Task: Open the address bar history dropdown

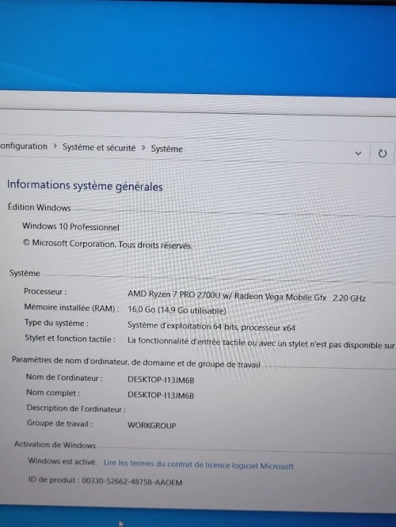Action: pos(358,154)
